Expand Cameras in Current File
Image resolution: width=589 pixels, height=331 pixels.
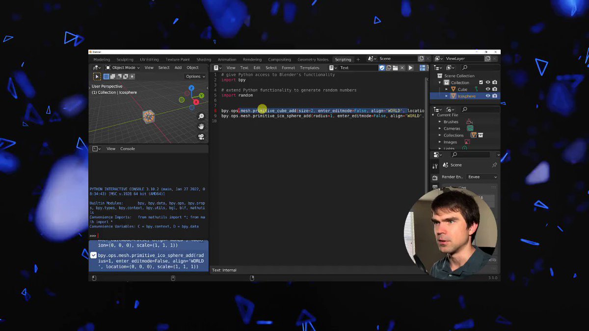click(439, 128)
